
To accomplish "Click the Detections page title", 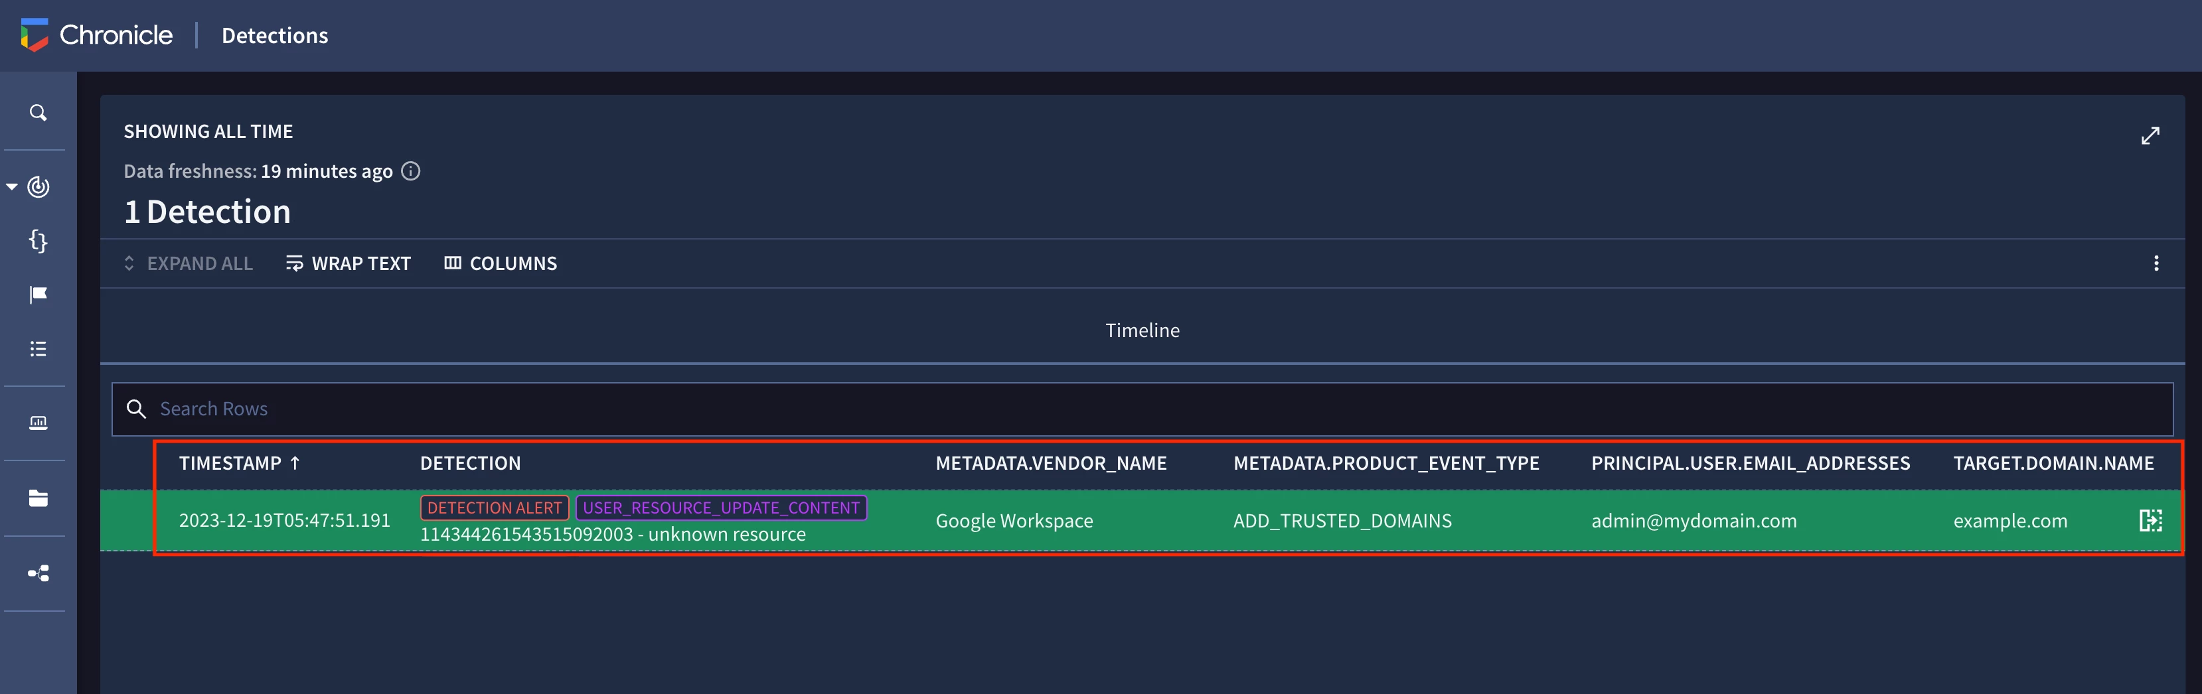I will [x=274, y=35].
